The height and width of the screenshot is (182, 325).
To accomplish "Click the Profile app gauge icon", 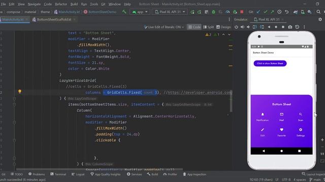I will click(x=227, y=12).
